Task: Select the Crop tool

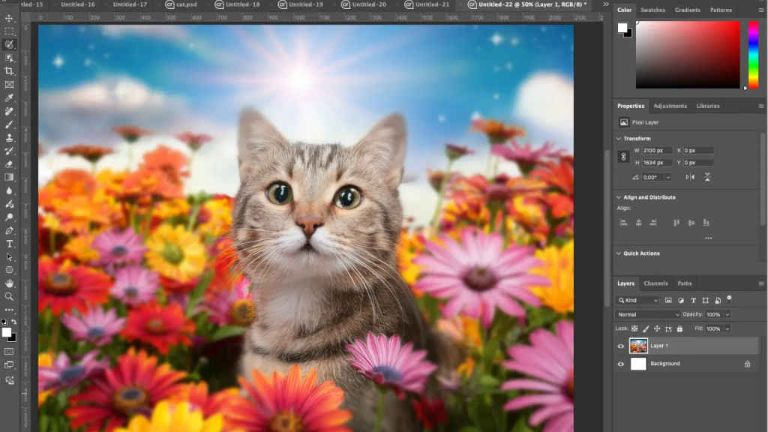Action: coord(9,71)
